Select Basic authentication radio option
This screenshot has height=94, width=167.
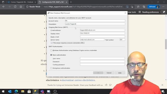51,55
